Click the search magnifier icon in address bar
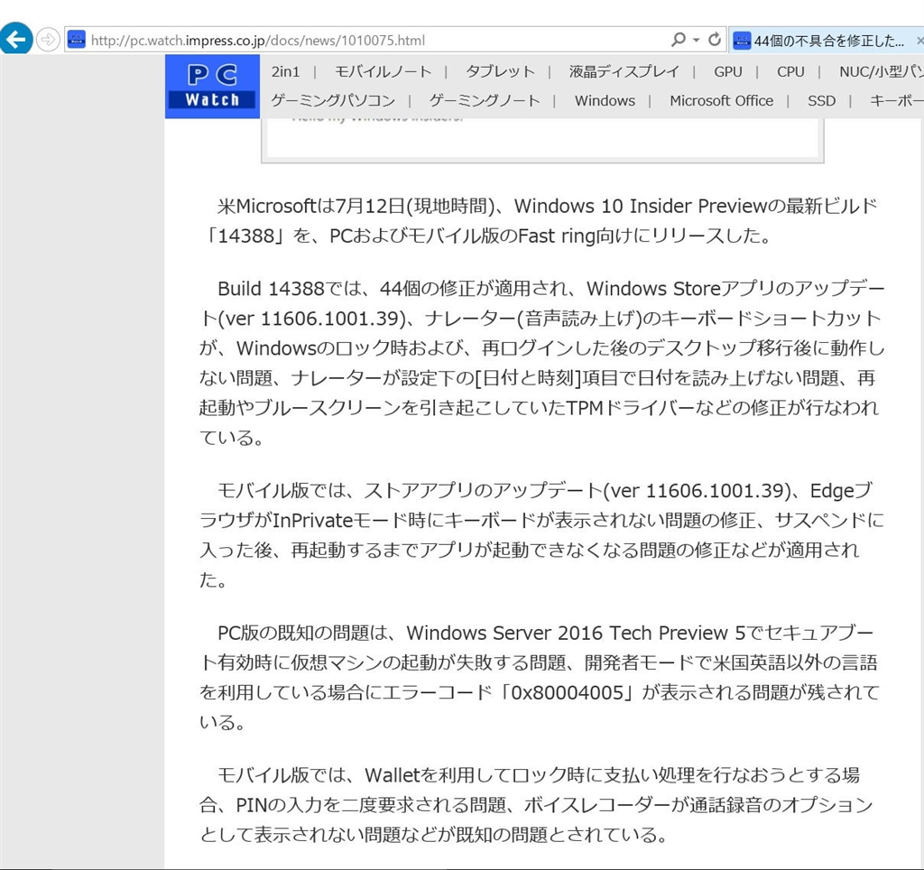 679,40
